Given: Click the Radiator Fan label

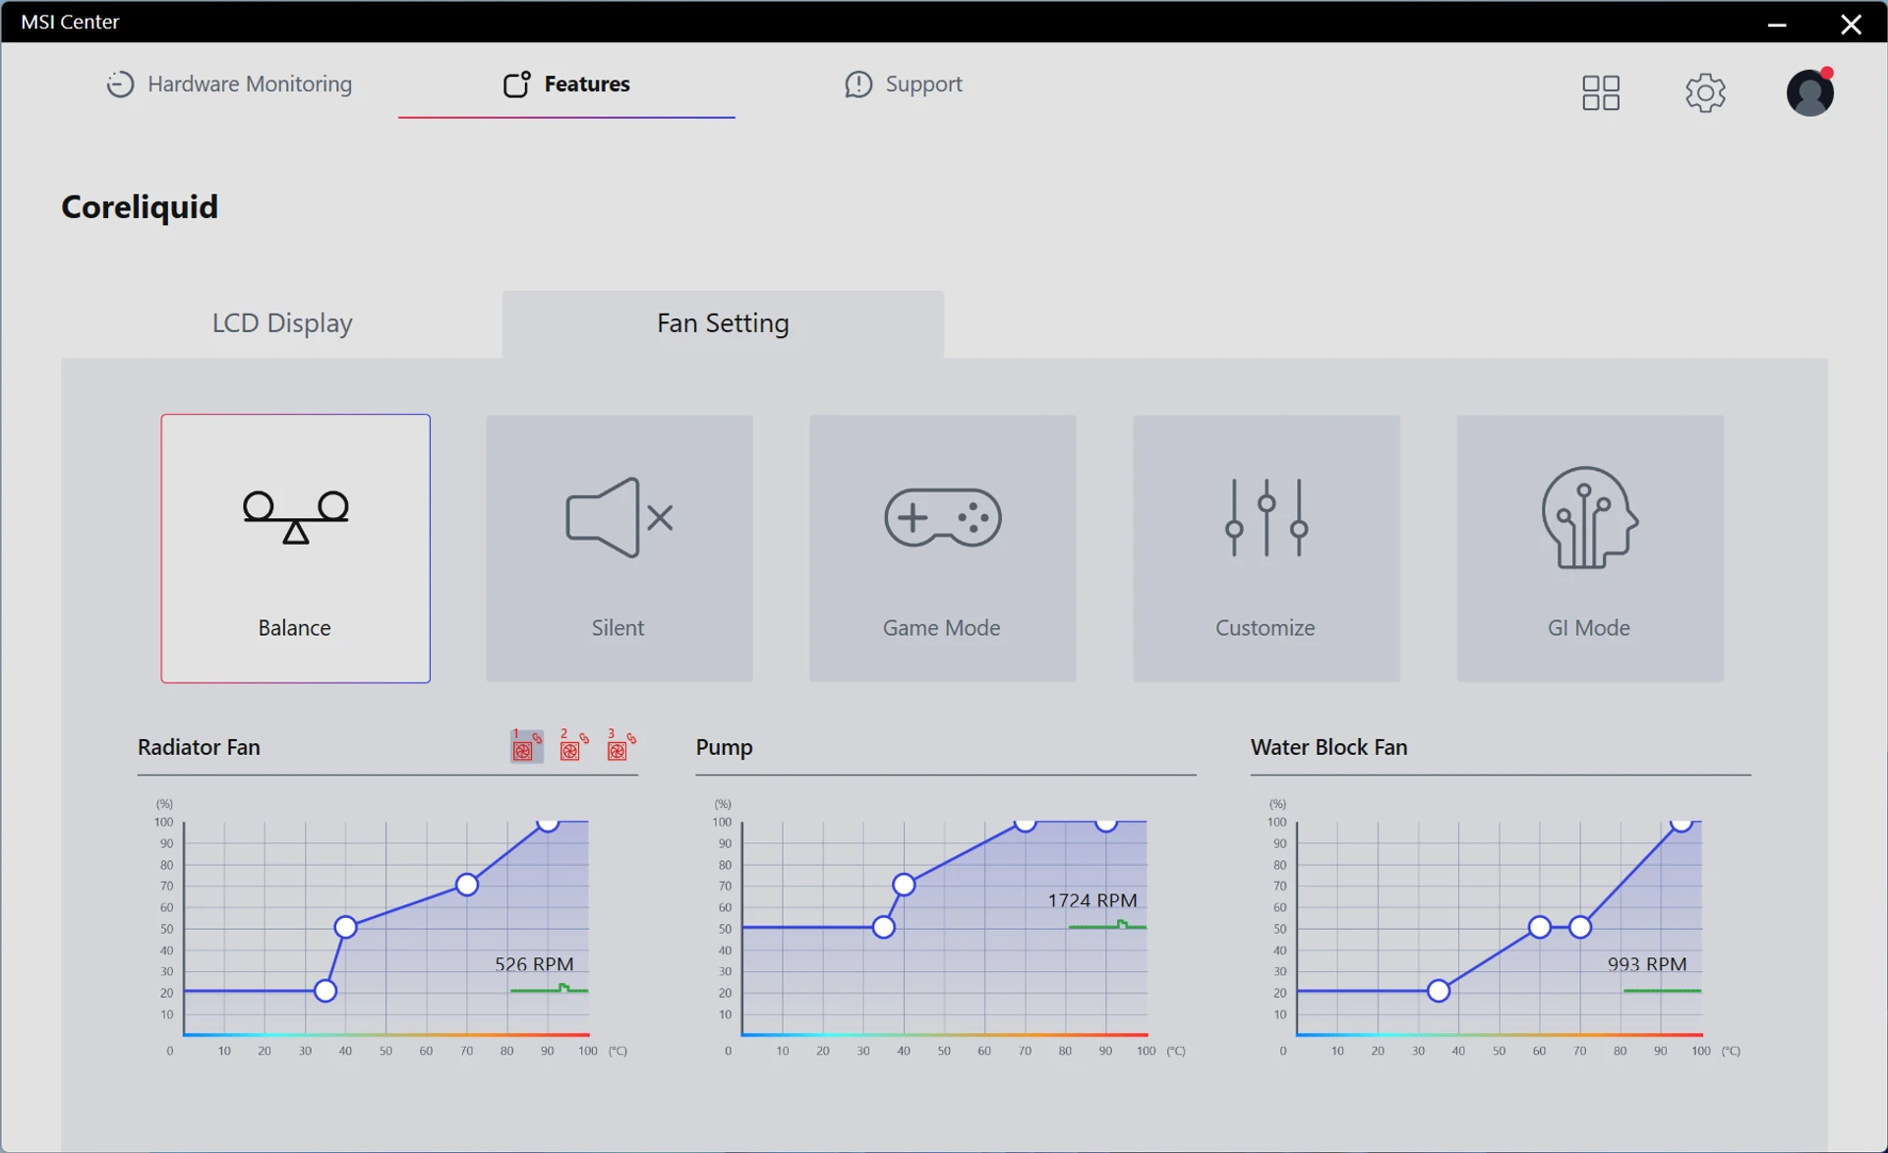Looking at the screenshot, I should click(199, 747).
